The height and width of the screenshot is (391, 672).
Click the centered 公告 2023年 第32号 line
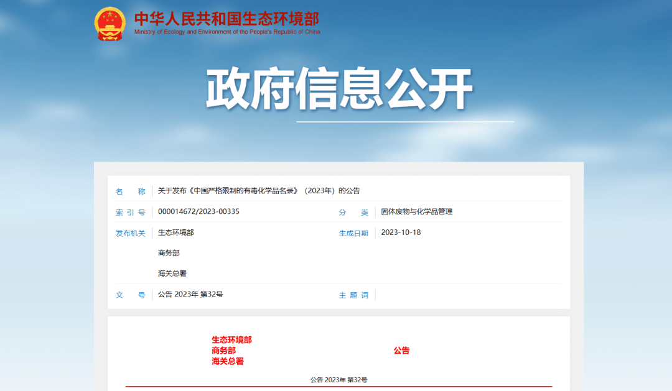click(x=338, y=379)
